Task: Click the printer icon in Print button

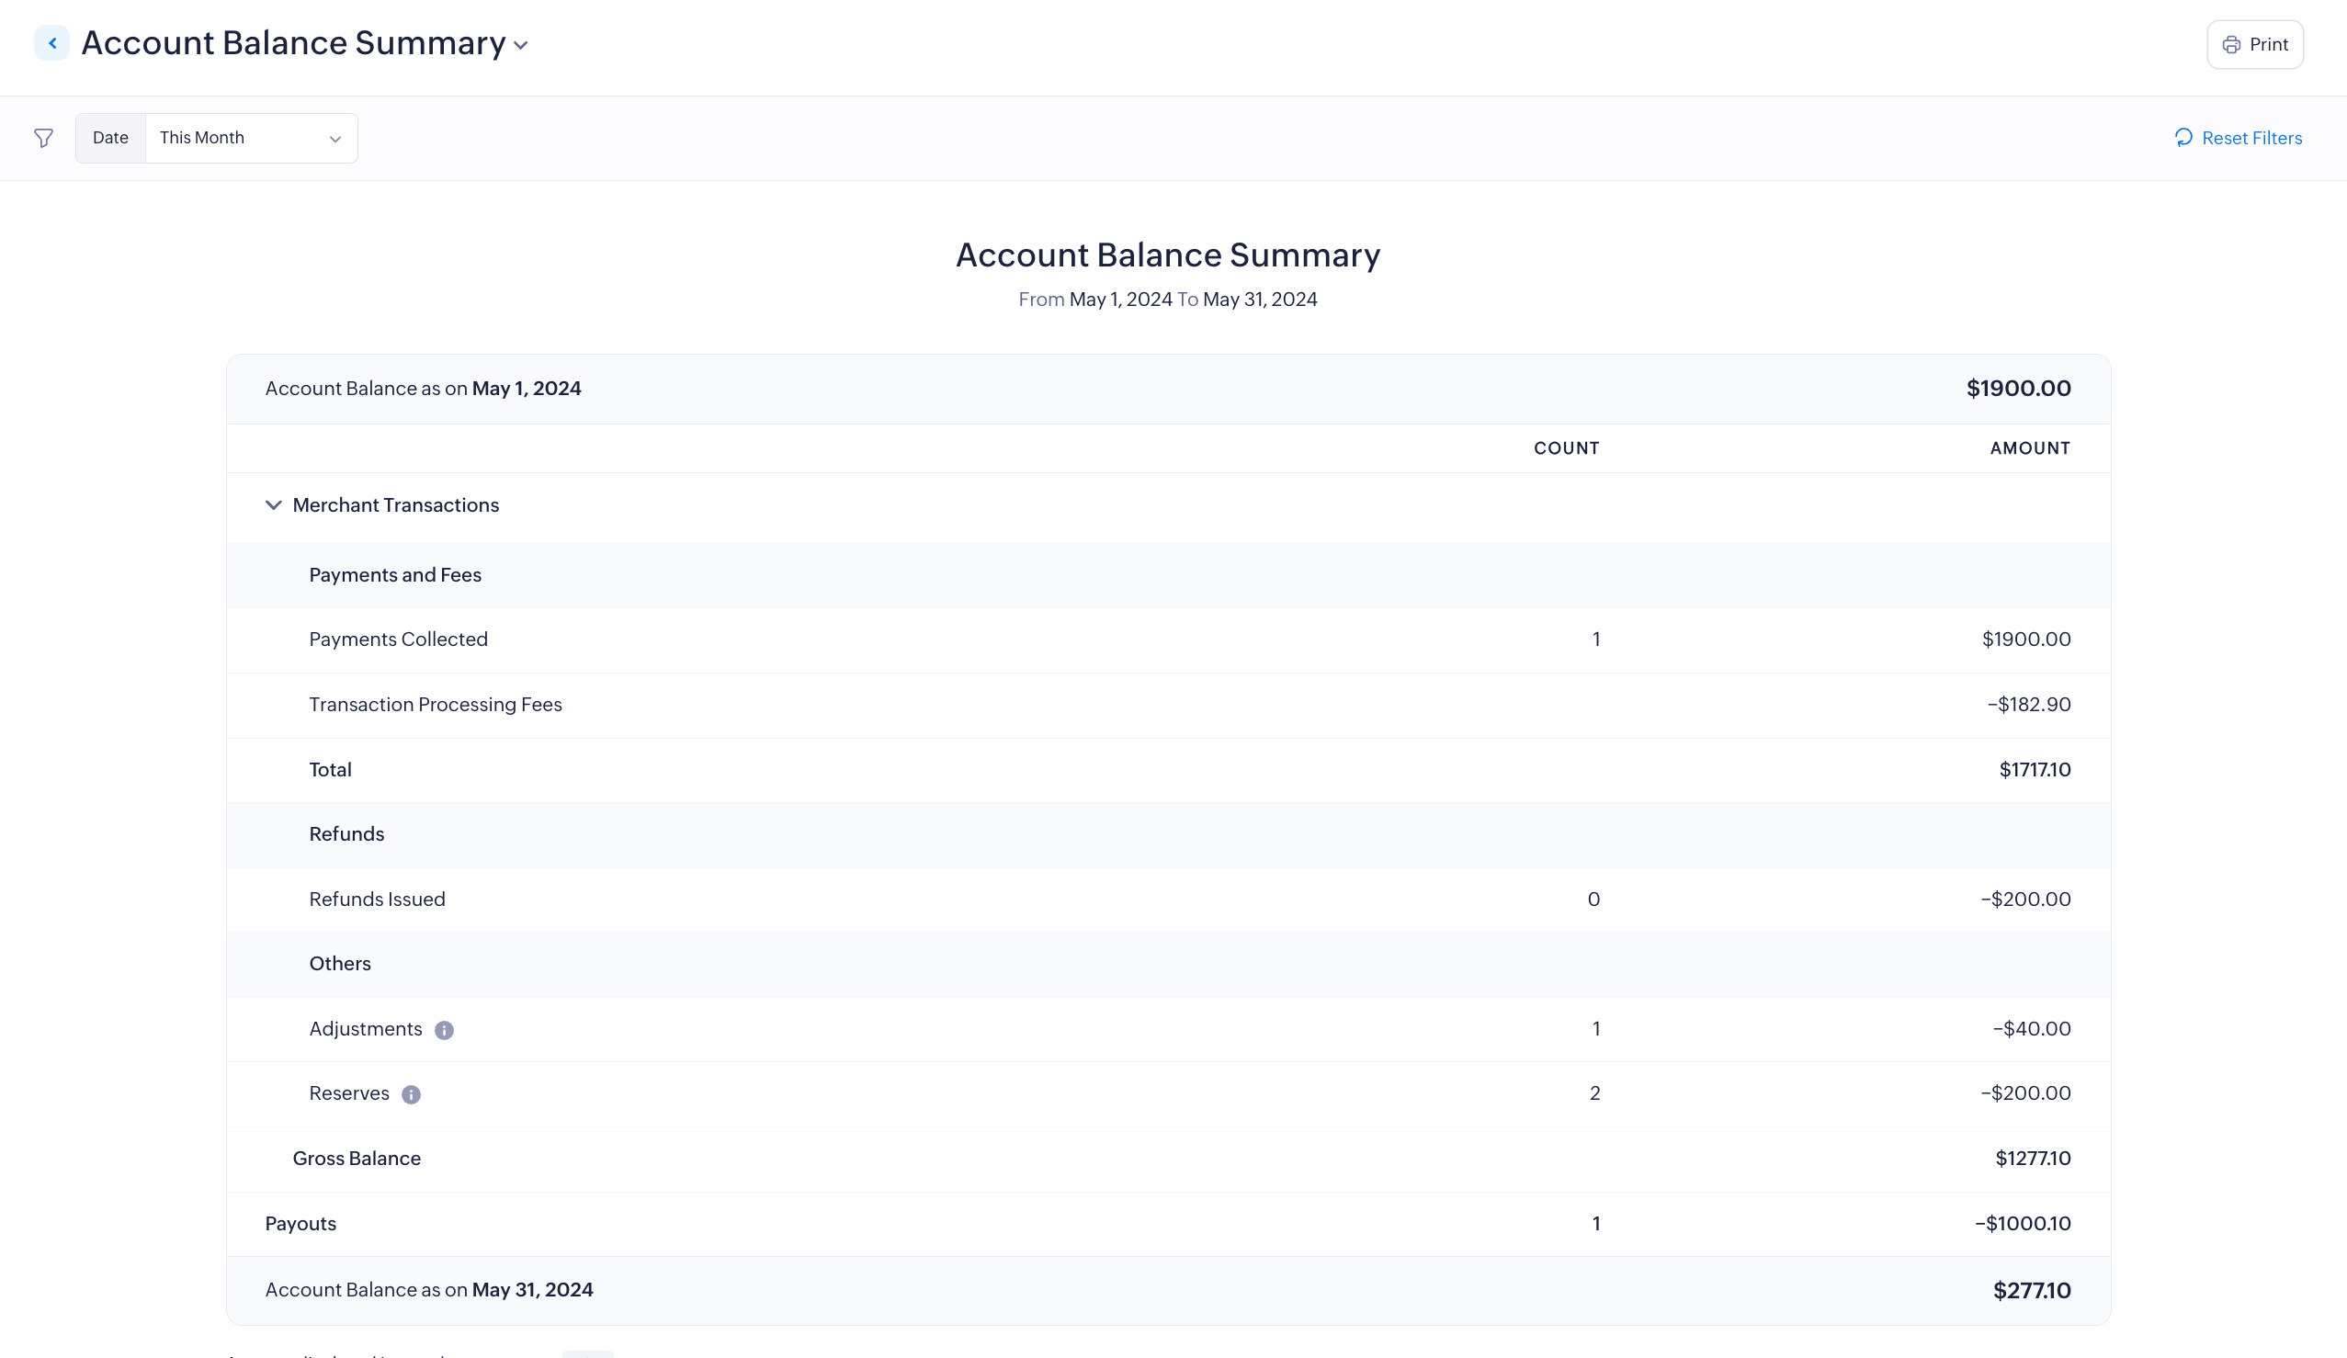Action: [2231, 45]
